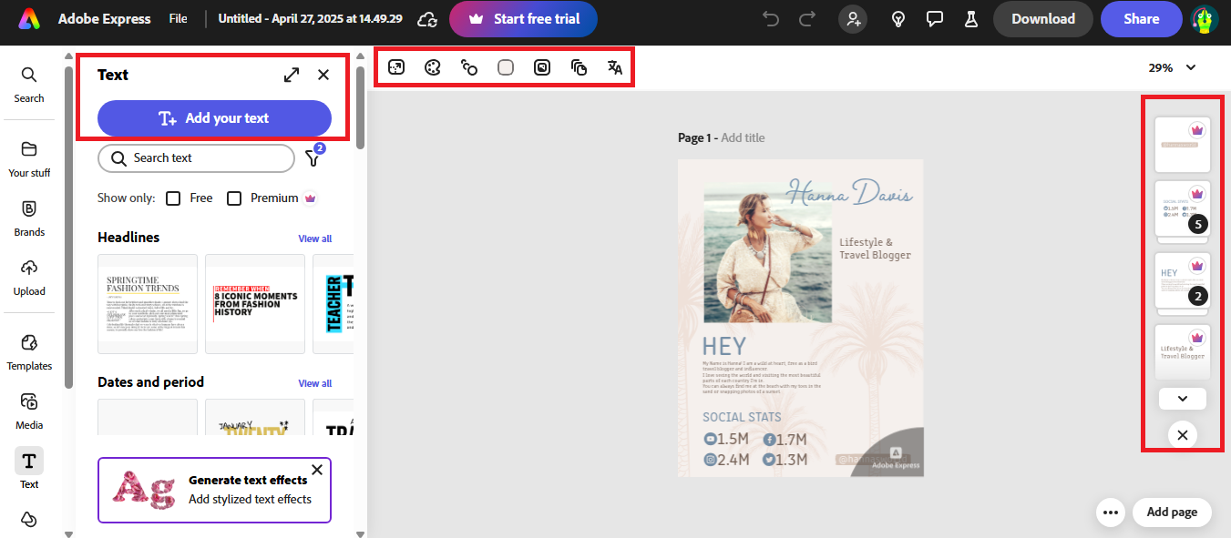Open Search in the left sidebar
The height and width of the screenshot is (538, 1231).
(x=29, y=84)
